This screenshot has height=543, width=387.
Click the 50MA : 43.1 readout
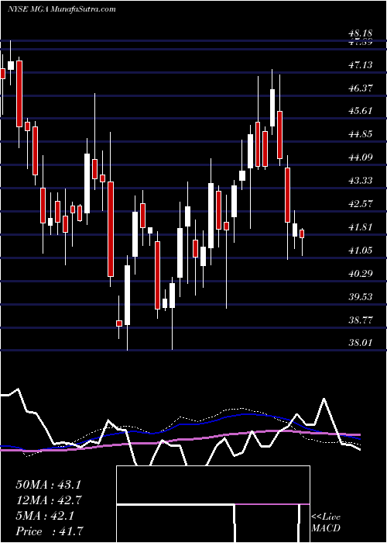(48, 485)
